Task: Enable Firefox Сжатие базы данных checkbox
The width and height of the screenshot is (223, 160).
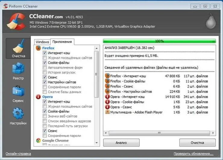Action: pos(45,92)
